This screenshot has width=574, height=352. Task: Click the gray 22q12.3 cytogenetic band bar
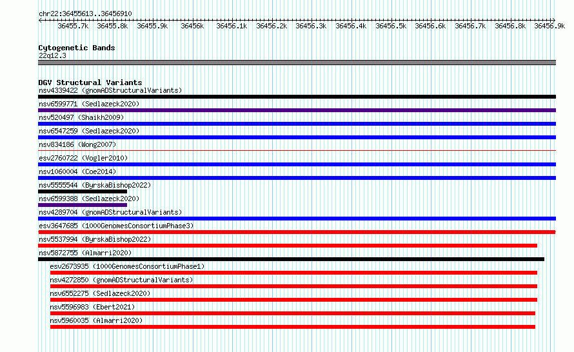pos(297,63)
